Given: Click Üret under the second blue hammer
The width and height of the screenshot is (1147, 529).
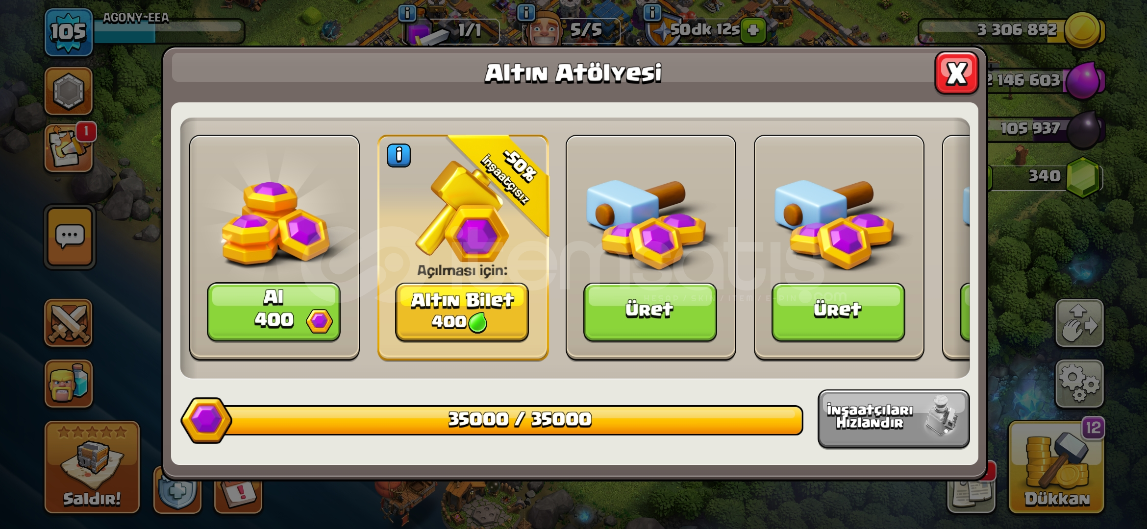Looking at the screenshot, I should pos(838,312).
